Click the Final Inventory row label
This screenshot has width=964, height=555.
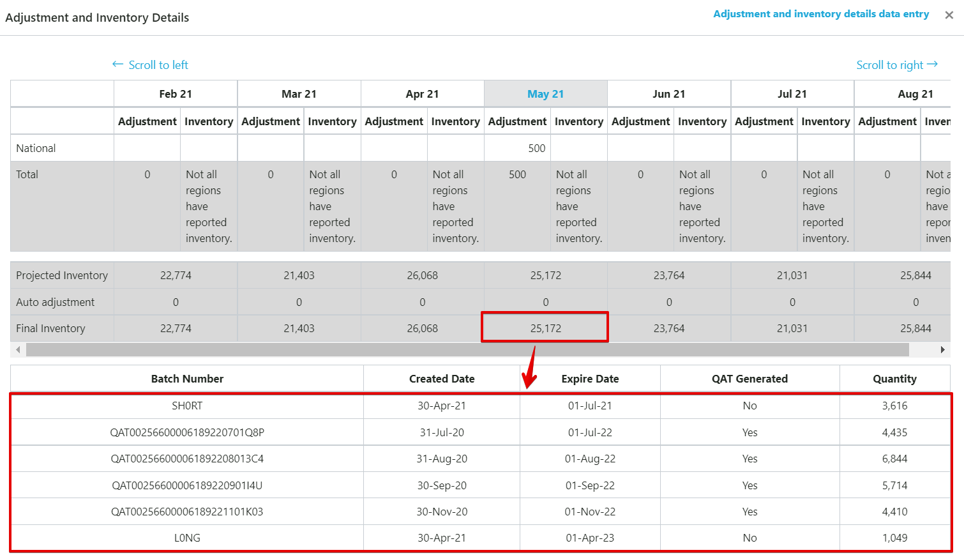[50, 328]
